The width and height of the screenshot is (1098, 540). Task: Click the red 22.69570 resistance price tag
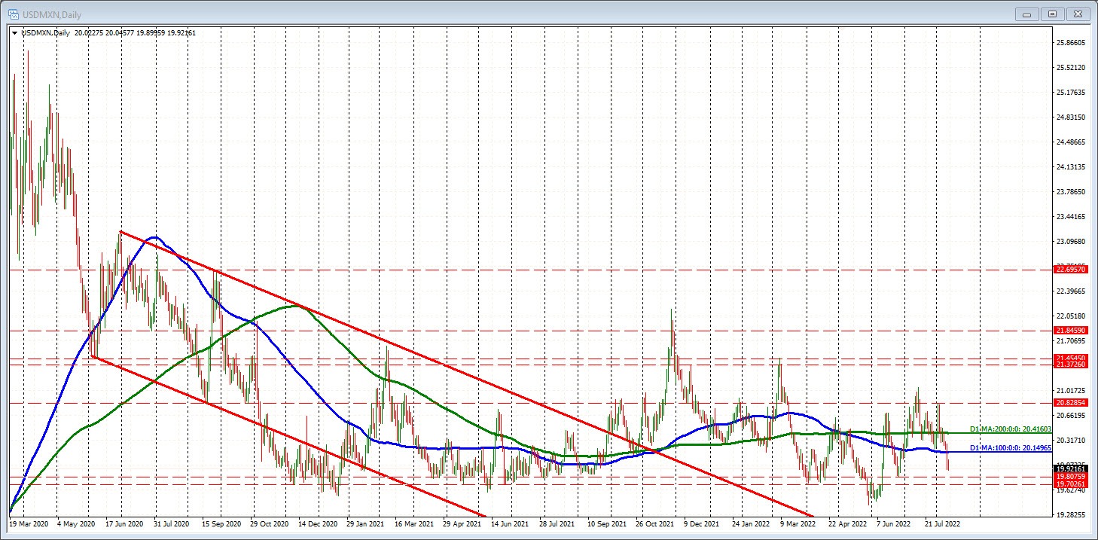coord(1072,269)
